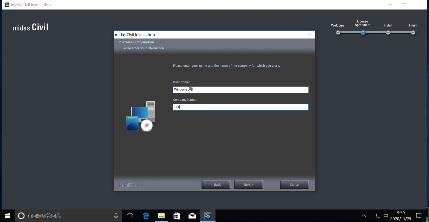This screenshot has height=222, width=429.
Task: Maximize the midas Civil Installation window
Action: (405, 5)
